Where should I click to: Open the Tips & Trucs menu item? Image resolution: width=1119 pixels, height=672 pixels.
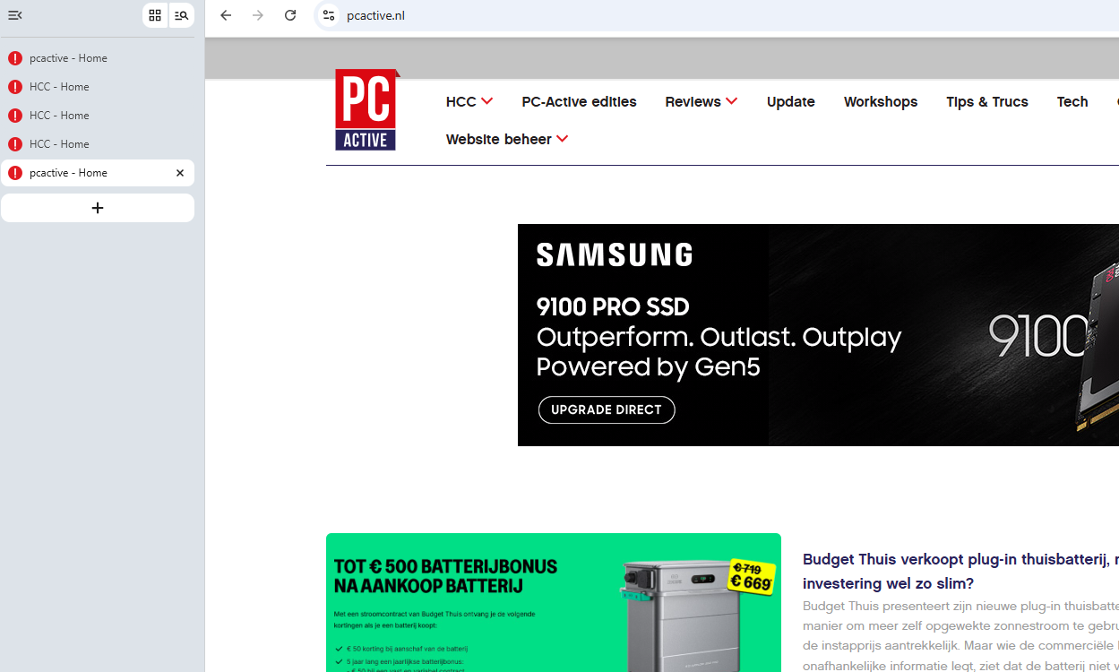click(986, 102)
